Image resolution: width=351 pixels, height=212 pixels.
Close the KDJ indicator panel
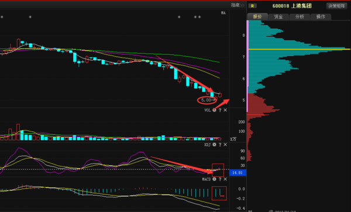pyautogui.click(x=225, y=145)
